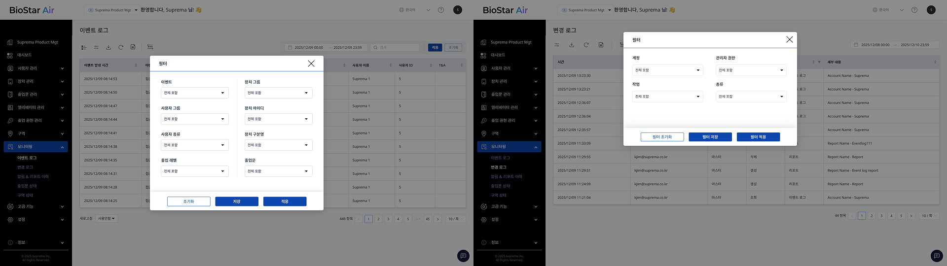Open the profile avatar on 변경 로그 screen header

(x=931, y=10)
